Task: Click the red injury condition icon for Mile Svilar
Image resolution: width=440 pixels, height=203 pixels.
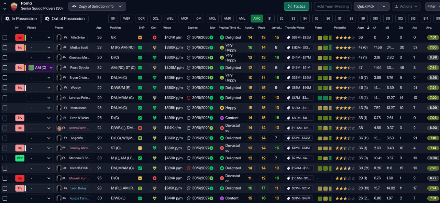Action: point(154,38)
